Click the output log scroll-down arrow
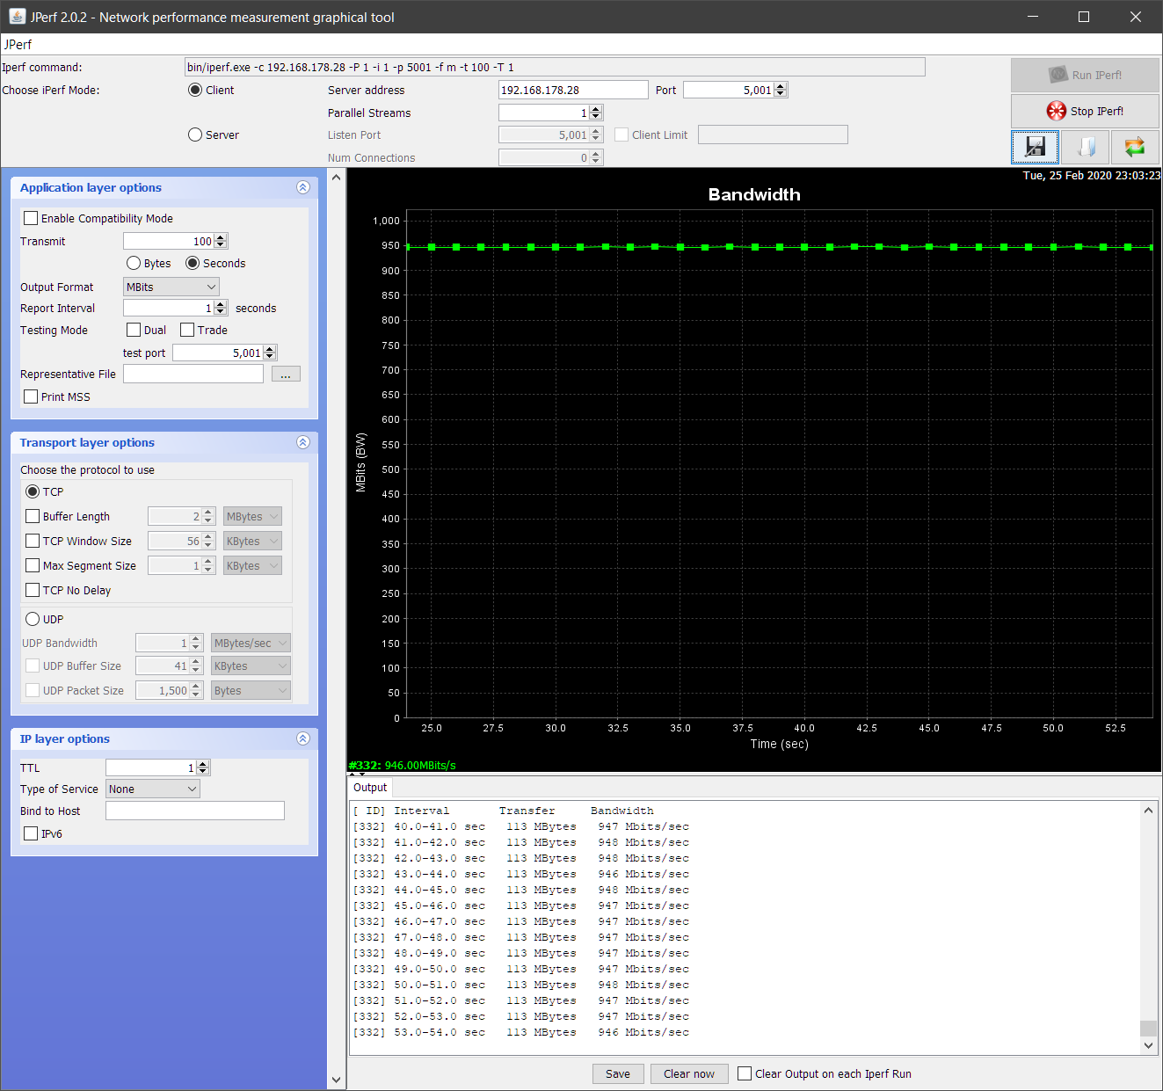The image size is (1163, 1091). pos(1148,1045)
